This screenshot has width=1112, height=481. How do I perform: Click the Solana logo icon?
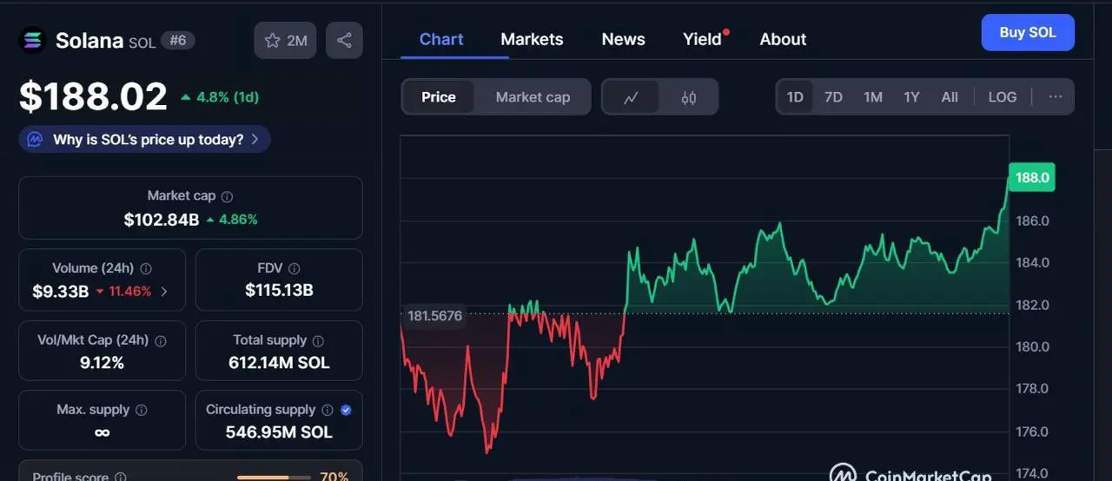pyautogui.click(x=33, y=40)
